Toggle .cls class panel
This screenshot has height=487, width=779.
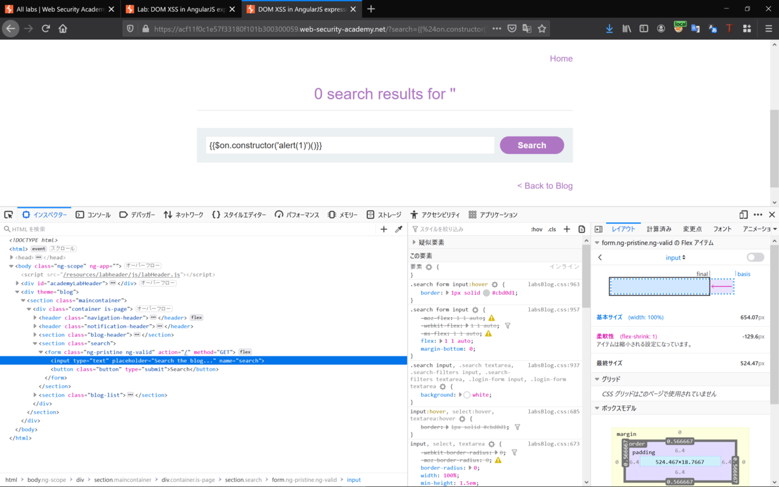point(552,229)
